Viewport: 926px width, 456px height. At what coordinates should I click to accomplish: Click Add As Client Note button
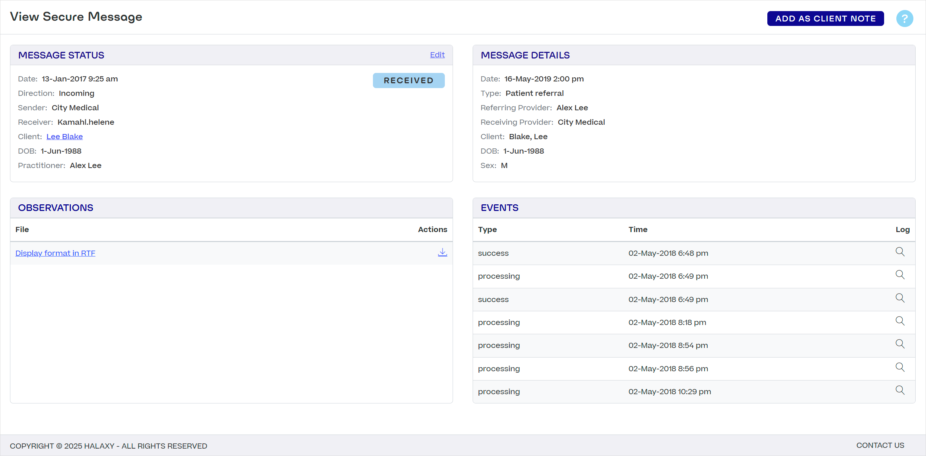(x=825, y=19)
